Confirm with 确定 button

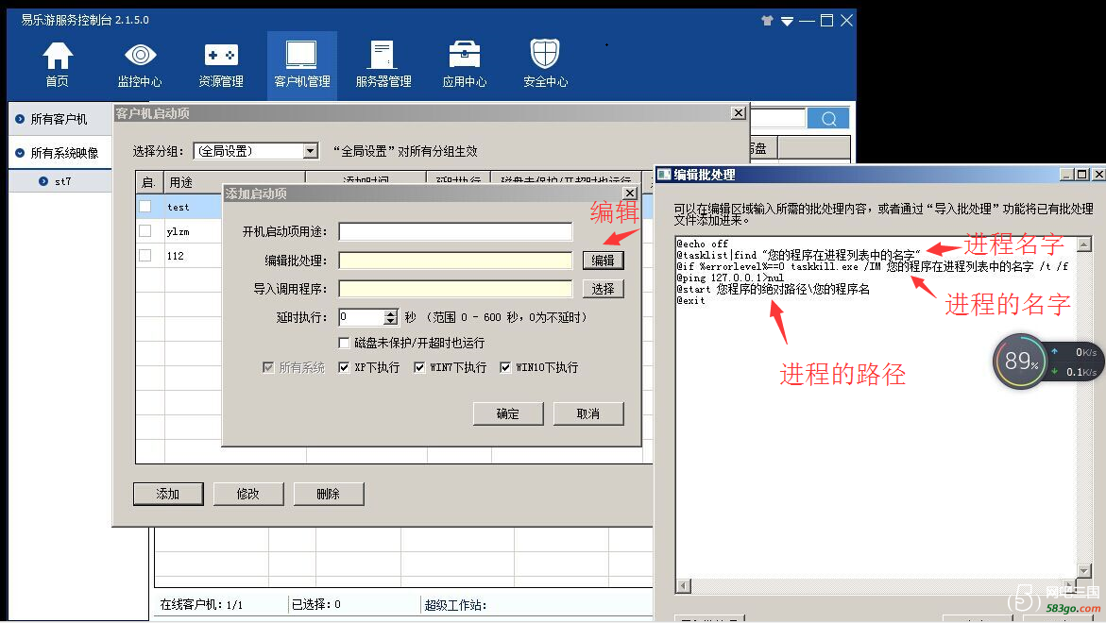coord(508,413)
